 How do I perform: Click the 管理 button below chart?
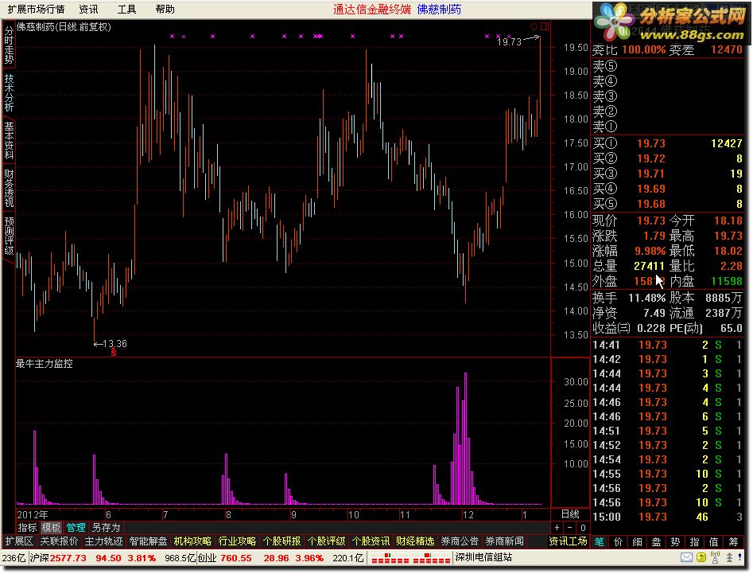point(76,527)
